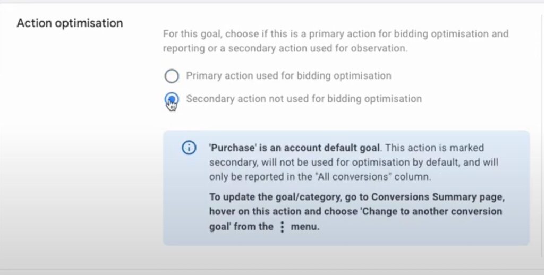Select the Primary action radio button
Image resolution: width=544 pixels, height=275 pixels.
click(x=172, y=76)
